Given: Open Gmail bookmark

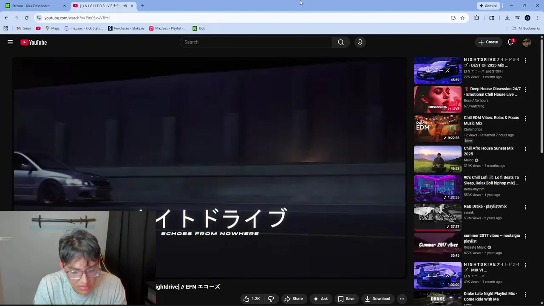Looking at the screenshot, I should [24, 28].
